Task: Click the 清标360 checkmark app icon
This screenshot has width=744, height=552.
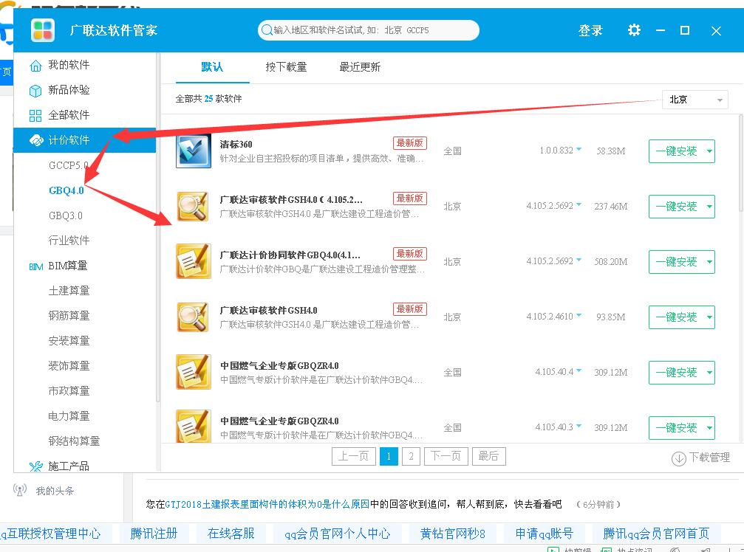Action: click(x=193, y=151)
